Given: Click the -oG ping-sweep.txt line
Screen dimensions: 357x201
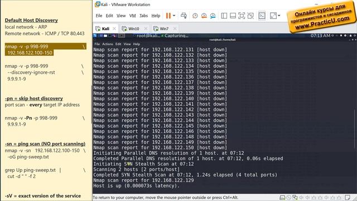Looking at the screenshot, I should pos(28,157).
